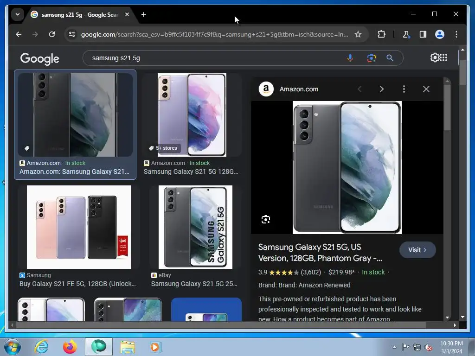
Task: Click the $219.98* price text
Action: click(341, 272)
